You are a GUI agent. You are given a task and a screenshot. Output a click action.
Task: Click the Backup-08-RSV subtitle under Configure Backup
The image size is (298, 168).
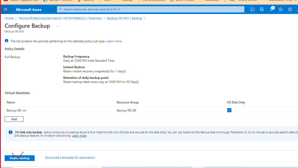point(14,31)
